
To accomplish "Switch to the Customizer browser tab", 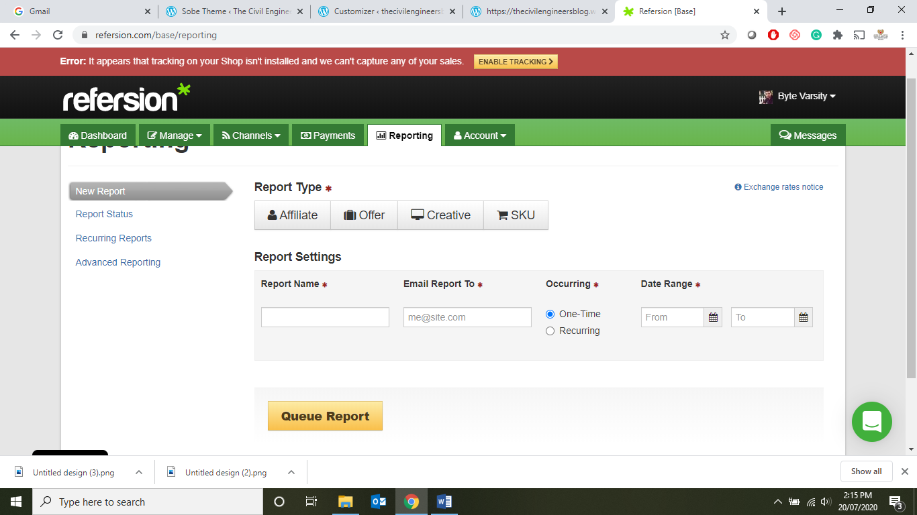I will click(x=386, y=11).
